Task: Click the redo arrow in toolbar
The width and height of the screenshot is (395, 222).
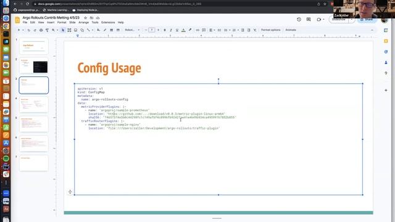Action: pos(35,30)
